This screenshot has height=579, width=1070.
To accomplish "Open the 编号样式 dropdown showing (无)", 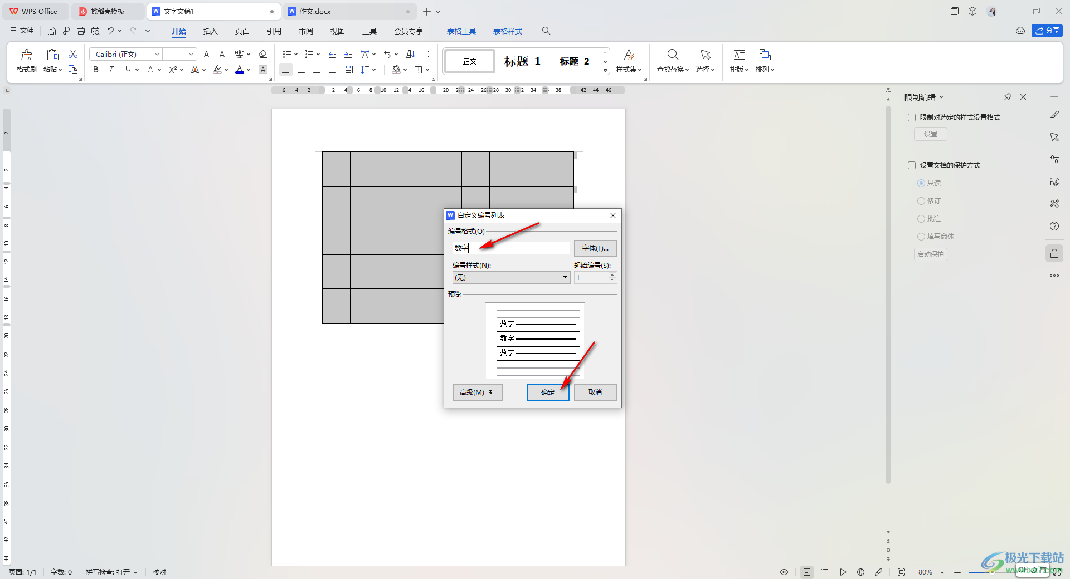I will pyautogui.click(x=511, y=277).
